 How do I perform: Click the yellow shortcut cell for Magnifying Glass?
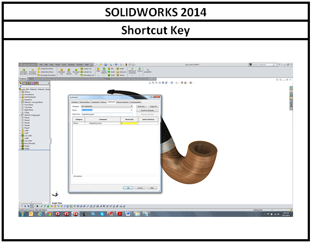[129, 123]
